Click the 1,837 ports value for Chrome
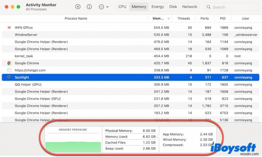Image resolution: width=262 pixels, height=157 pixels. 206,63
